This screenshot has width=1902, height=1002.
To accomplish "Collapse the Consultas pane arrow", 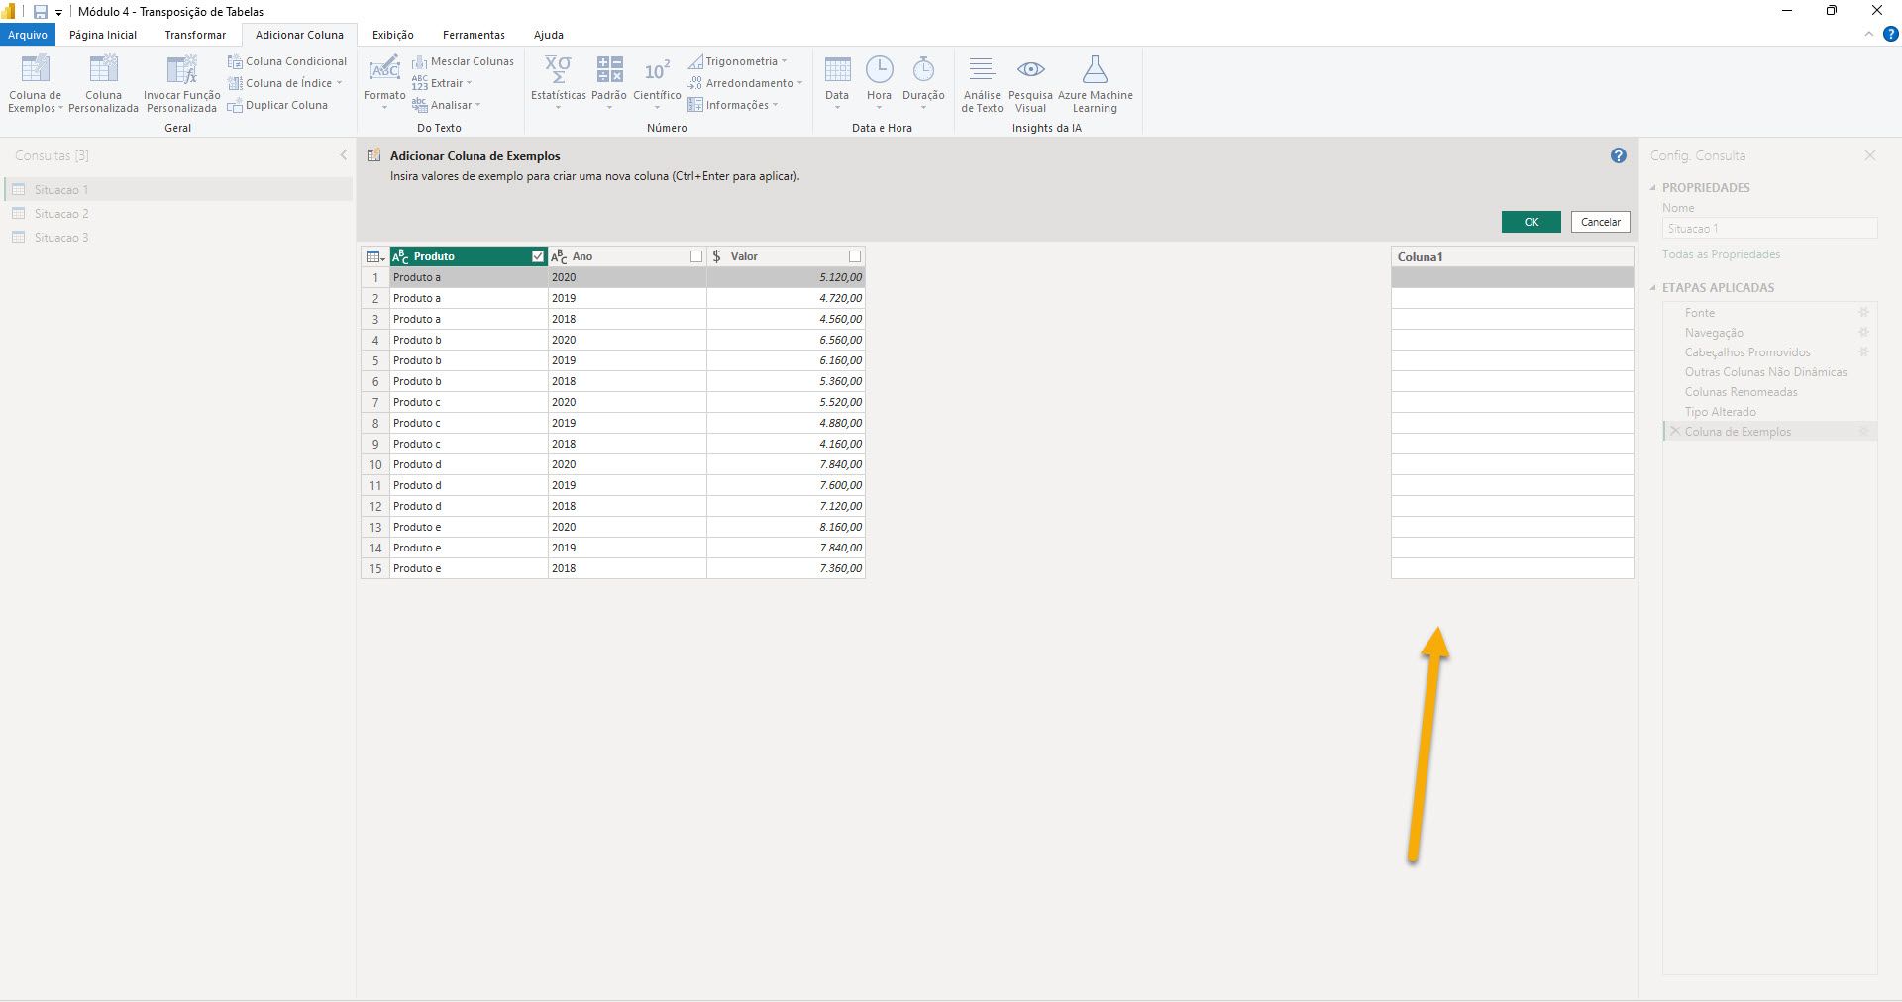I will pos(344,155).
